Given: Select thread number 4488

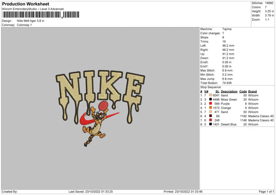Looking at the screenshot, I should pos(216,100).
